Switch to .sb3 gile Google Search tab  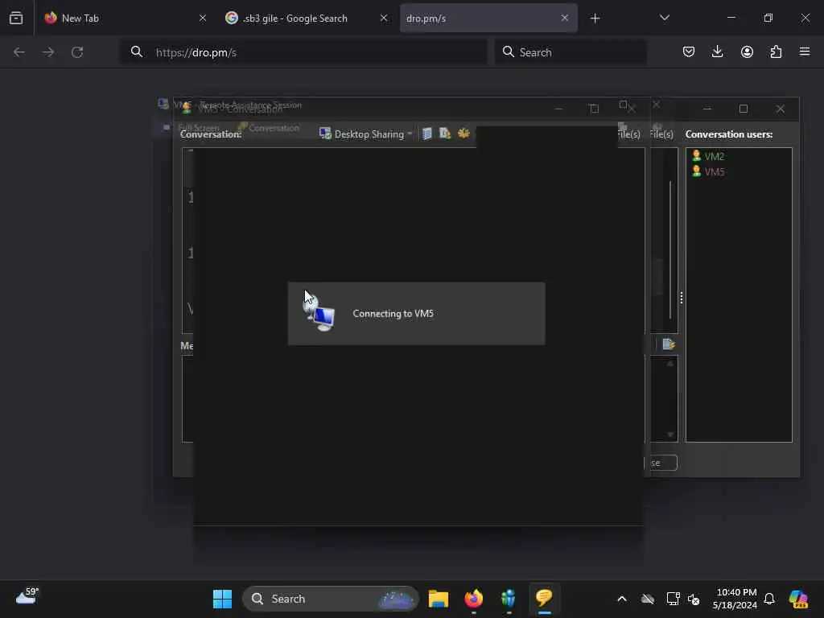point(307,18)
